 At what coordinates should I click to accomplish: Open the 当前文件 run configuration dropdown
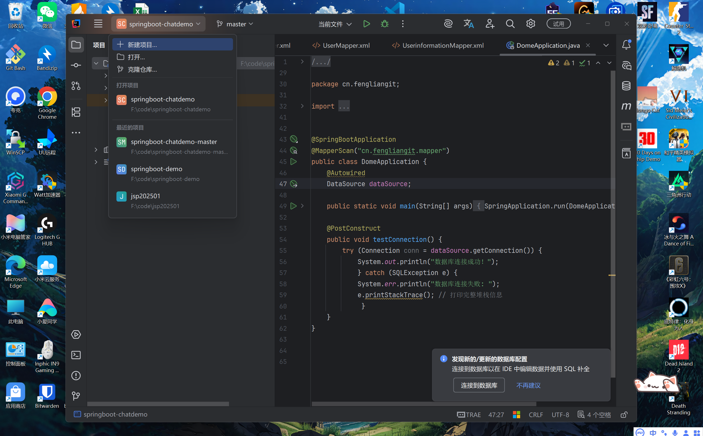335,24
